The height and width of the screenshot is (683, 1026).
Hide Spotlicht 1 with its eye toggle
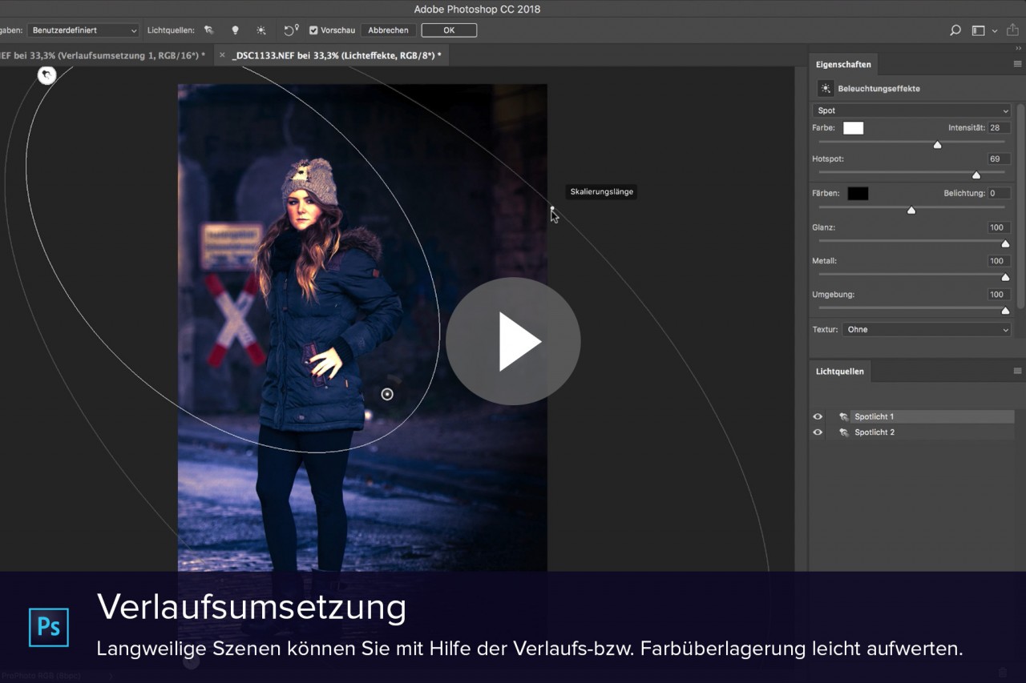pyautogui.click(x=817, y=416)
